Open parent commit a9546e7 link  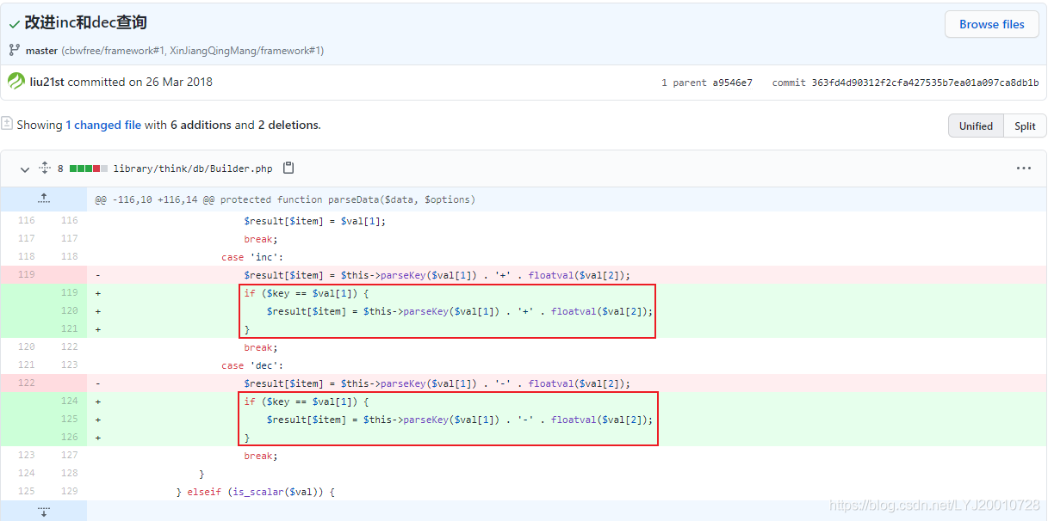click(732, 83)
